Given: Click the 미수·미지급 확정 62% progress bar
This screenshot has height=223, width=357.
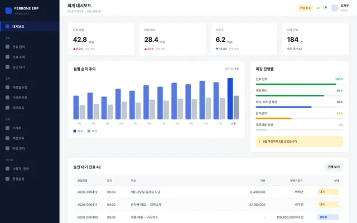Looking at the screenshot, I should point(300,107).
